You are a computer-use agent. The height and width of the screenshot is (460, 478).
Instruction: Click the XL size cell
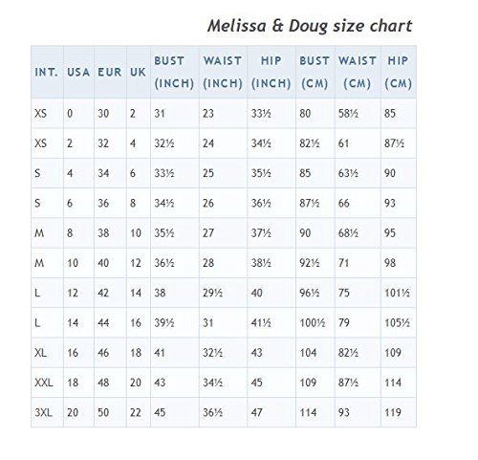tap(47, 353)
